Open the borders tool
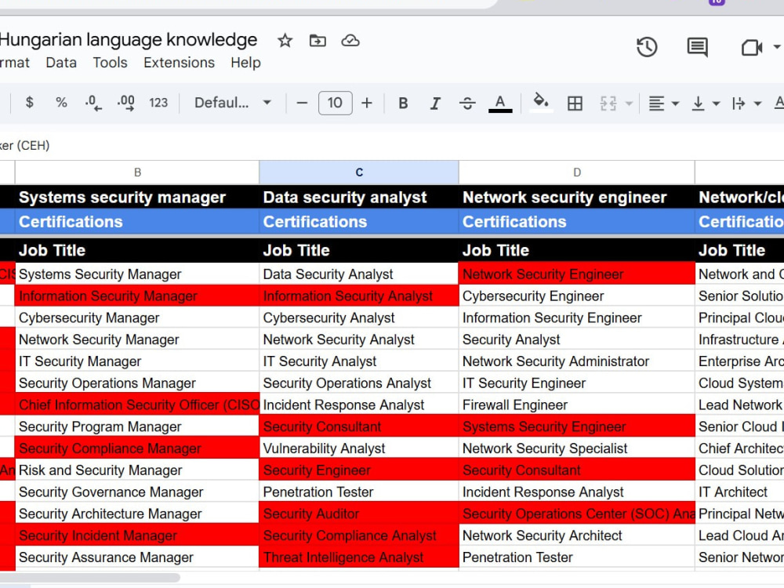The width and height of the screenshot is (784, 588). click(575, 103)
